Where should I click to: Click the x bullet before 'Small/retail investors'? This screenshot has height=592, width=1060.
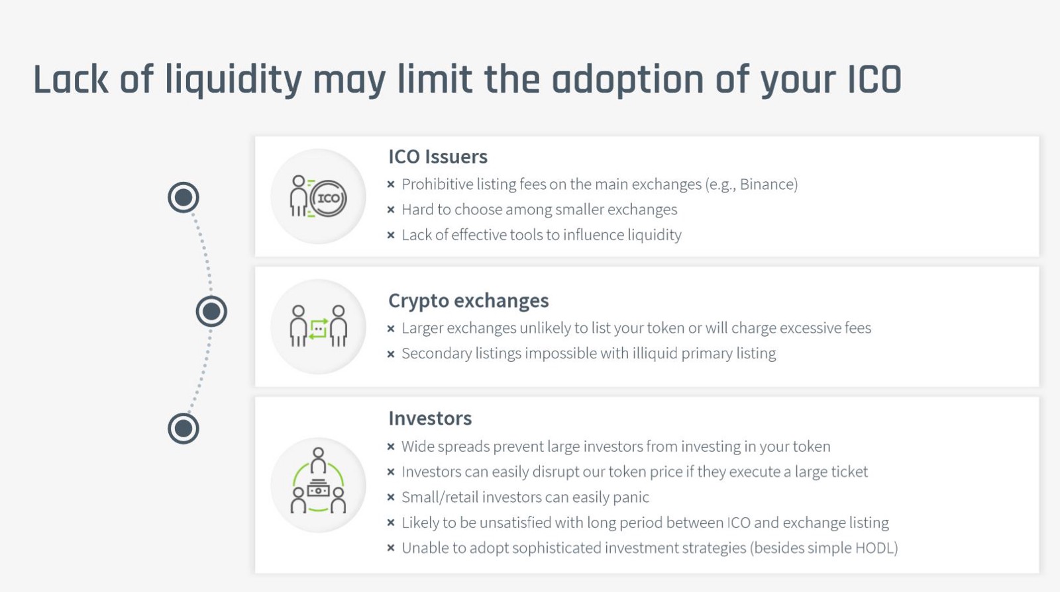tap(391, 497)
